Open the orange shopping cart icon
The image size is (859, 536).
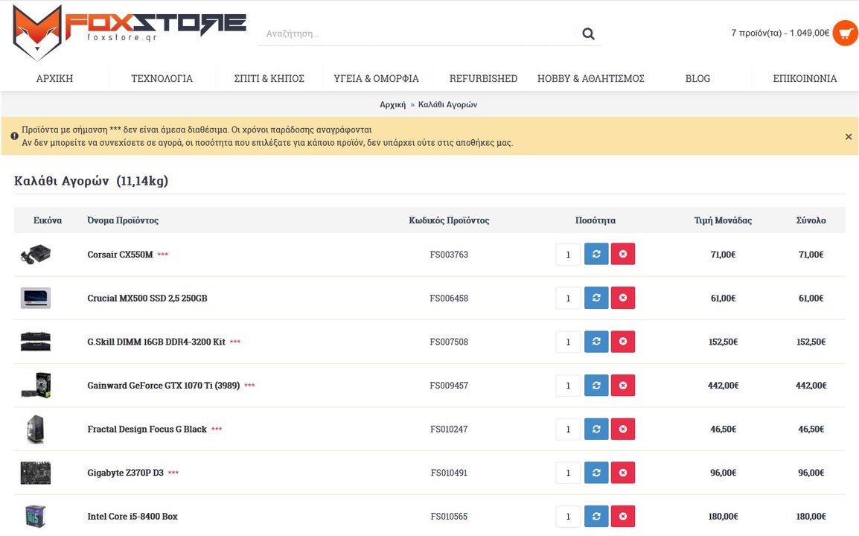[845, 33]
